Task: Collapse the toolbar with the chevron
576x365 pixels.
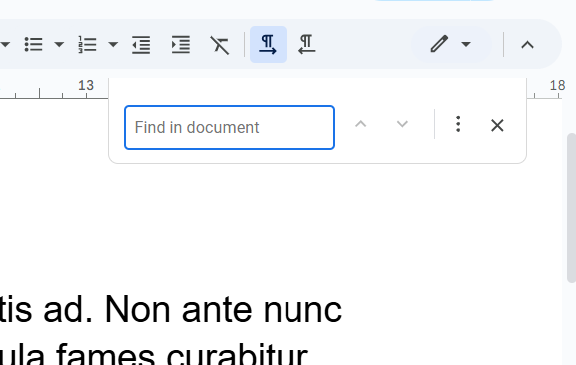Action: click(527, 45)
